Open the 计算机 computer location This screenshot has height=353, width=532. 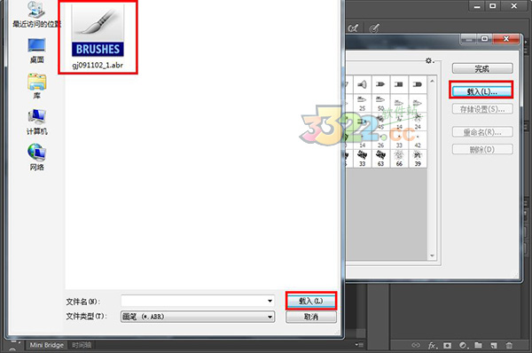pos(36,122)
